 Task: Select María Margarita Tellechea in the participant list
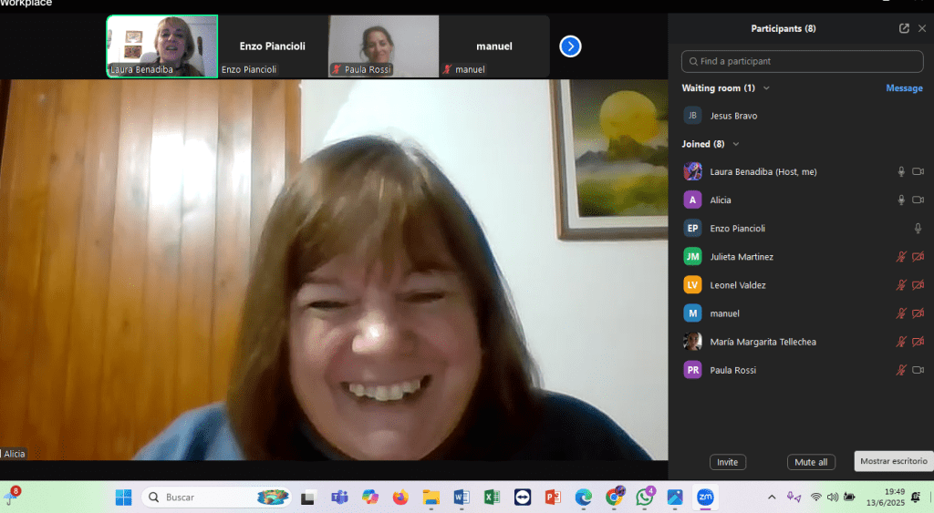click(x=763, y=342)
